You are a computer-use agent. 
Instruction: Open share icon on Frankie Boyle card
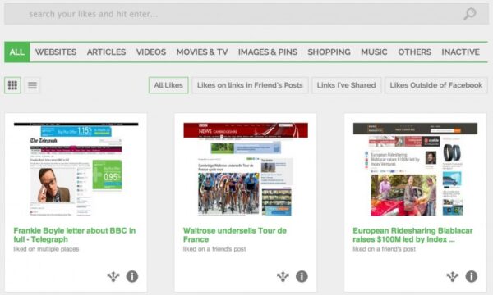coord(113,276)
